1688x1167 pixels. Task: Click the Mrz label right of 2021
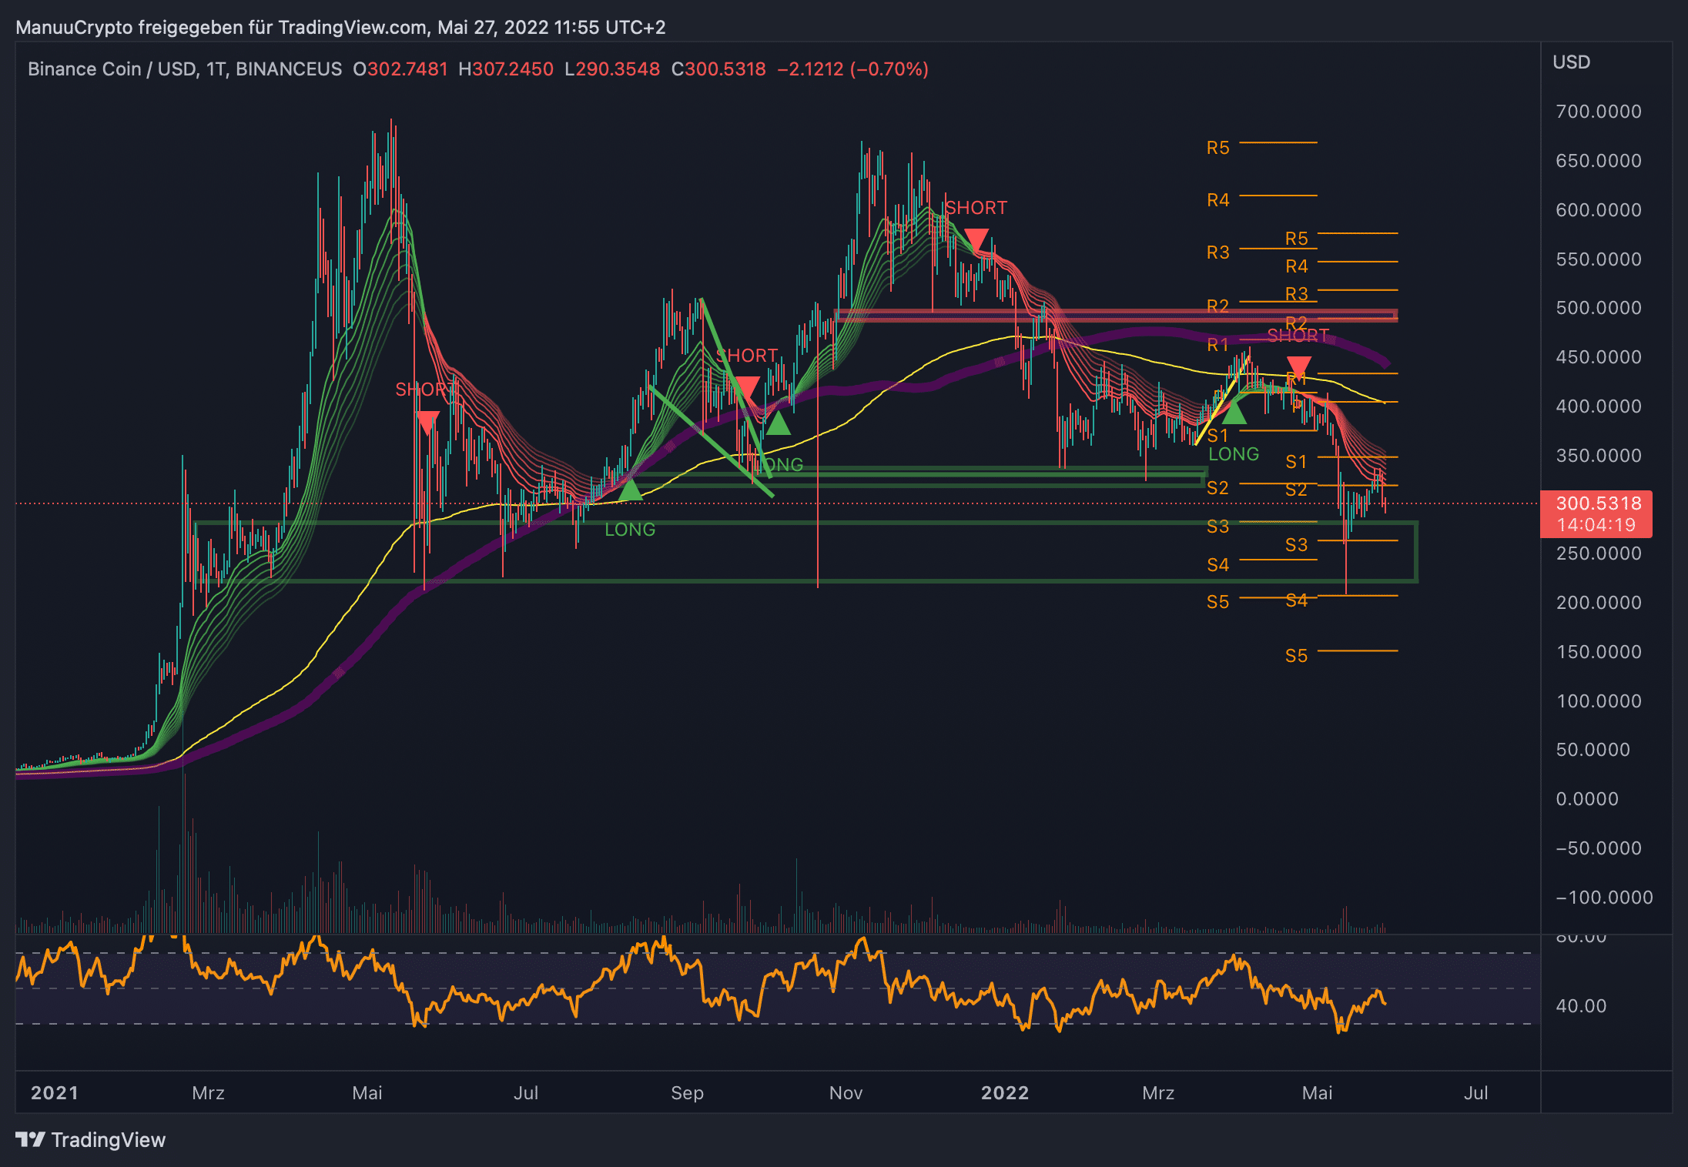(x=208, y=1093)
